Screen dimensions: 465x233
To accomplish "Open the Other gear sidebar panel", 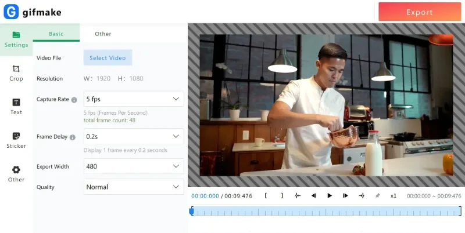I will tap(16, 174).
